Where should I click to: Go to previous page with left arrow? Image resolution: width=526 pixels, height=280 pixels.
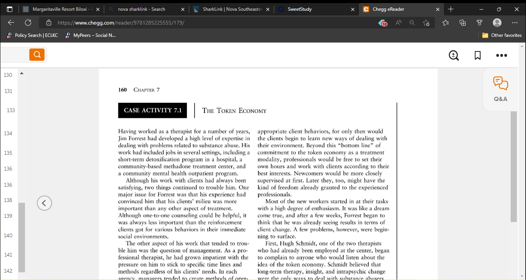[x=44, y=203]
